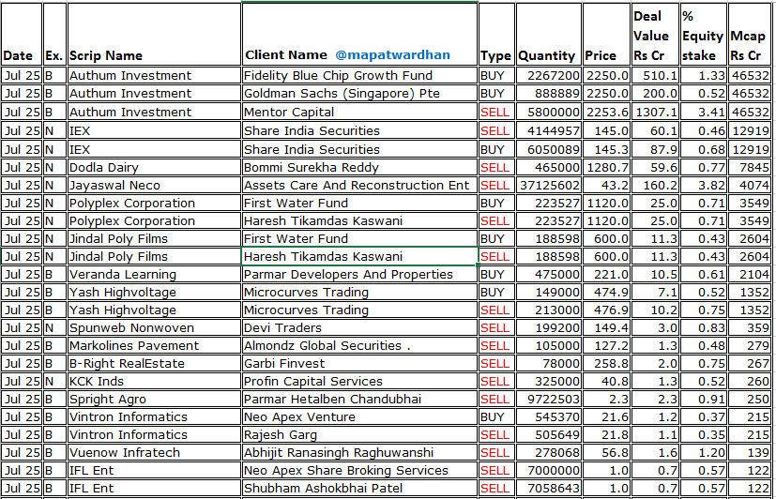776x499 pixels.
Task: Select the Mcap '359' cell
Action: [x=750, y=328]
